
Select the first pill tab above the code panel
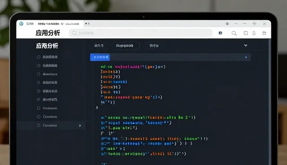click(x=99, y=46)
